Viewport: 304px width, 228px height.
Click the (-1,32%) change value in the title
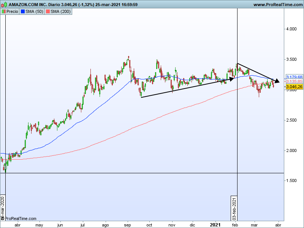point(86,5)
